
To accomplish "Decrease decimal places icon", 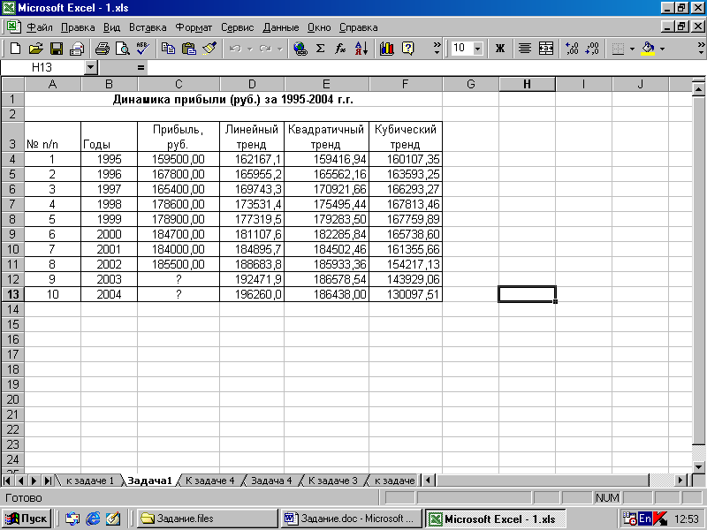I will [x=592, y=49].
